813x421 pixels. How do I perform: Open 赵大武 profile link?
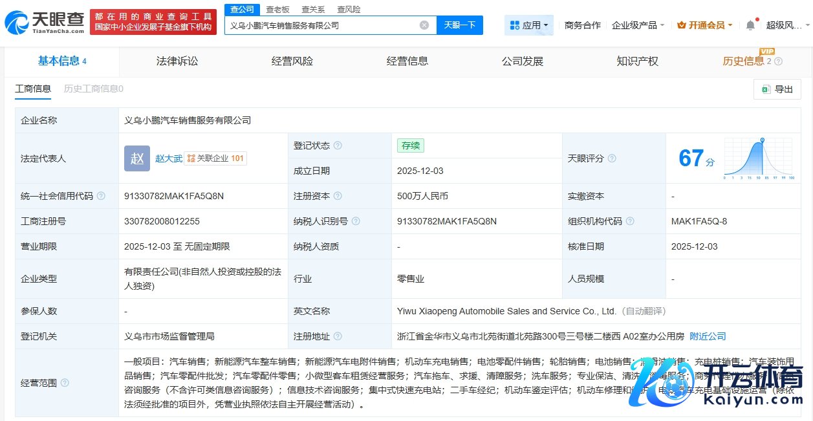(168, 158)
